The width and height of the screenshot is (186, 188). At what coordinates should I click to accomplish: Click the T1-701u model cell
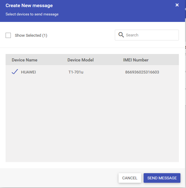click(76, 72)
